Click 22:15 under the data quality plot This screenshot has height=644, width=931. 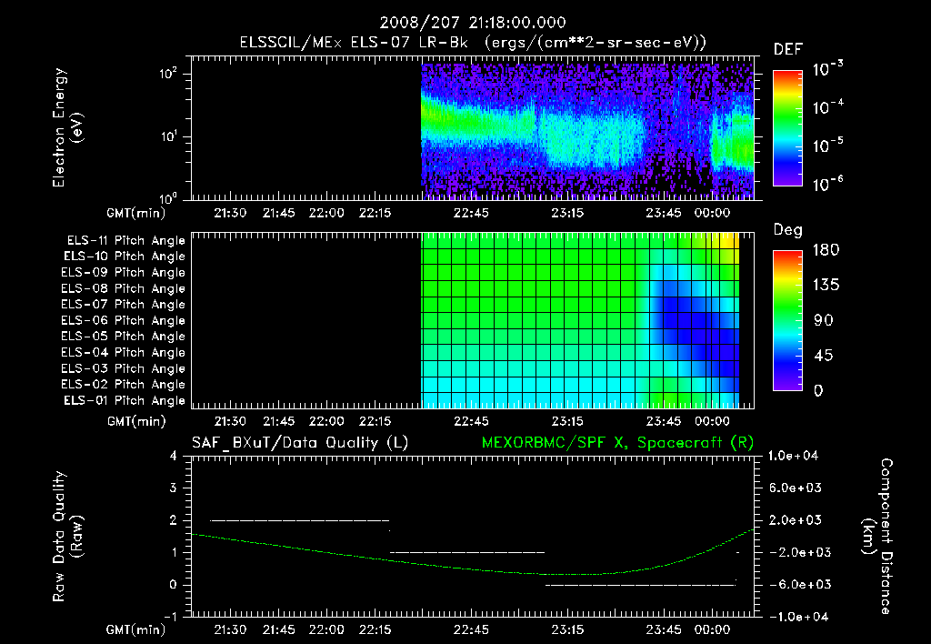(375, 629)
